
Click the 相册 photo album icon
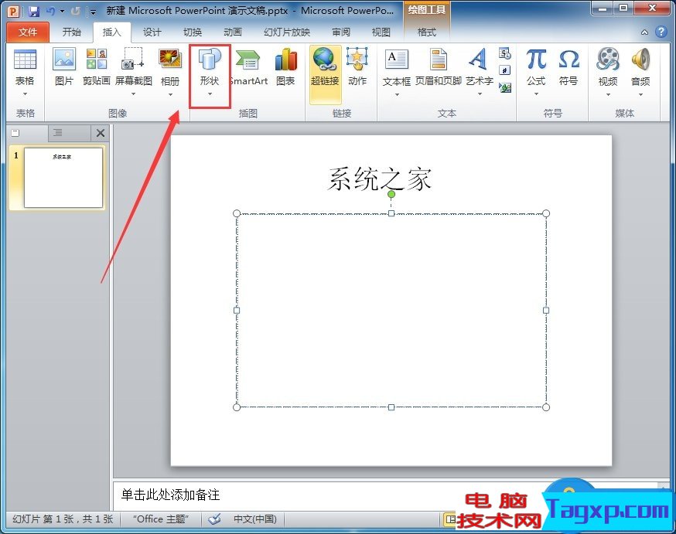[170, 60]
